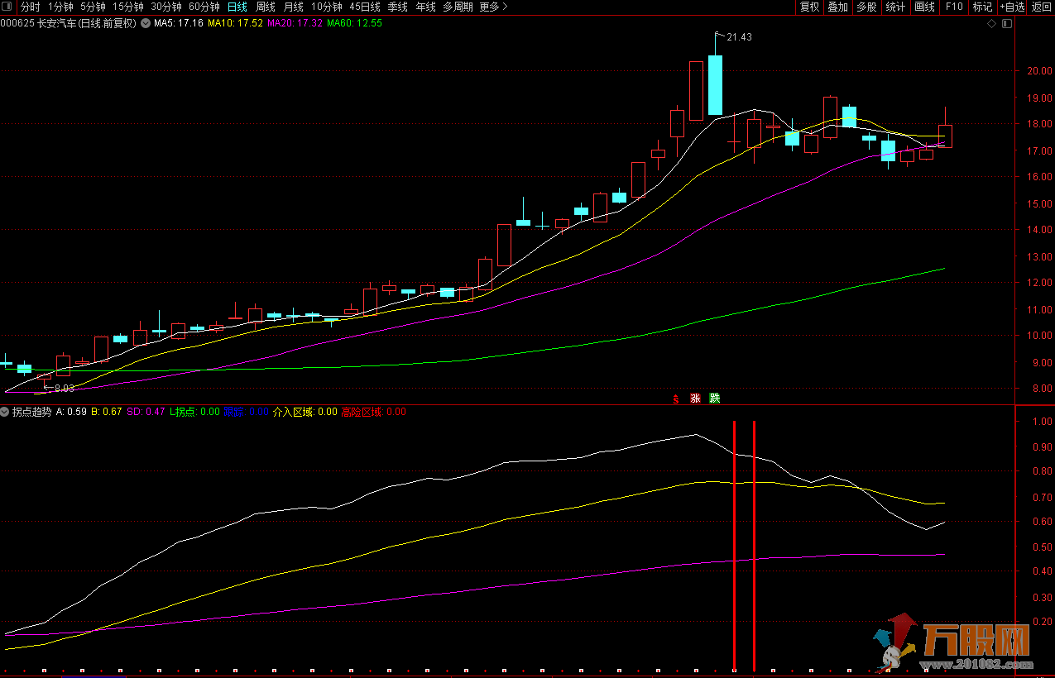Screen dimensions: 1055x678
Task: Click the 拐点趋势 indicator name
Action: click(x=31, y=411)
